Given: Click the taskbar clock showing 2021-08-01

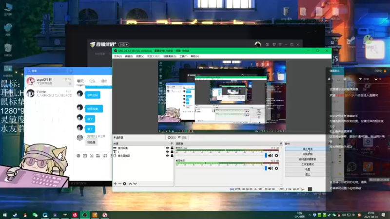Looking at the screenshot, I should pos(371,215).
